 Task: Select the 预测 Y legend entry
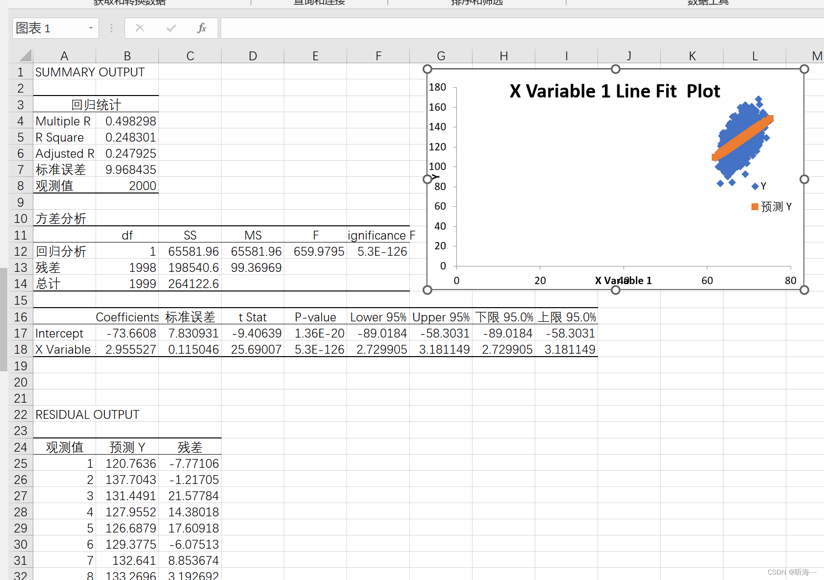pyautogui.click(x=772, y=207)
